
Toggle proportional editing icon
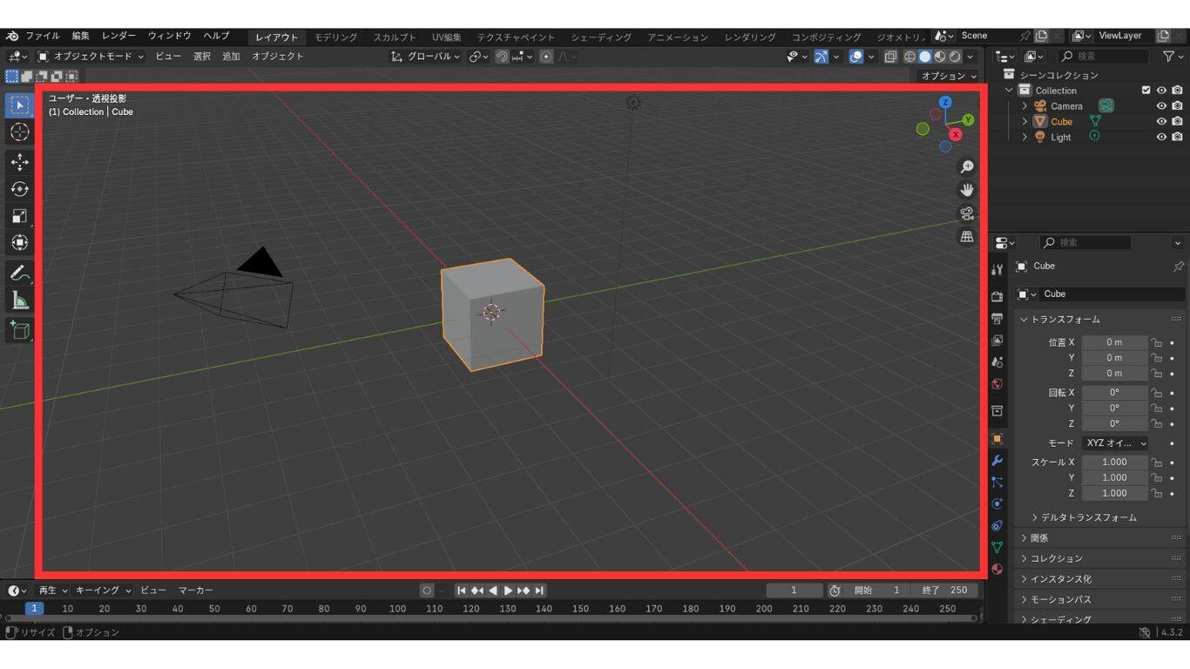click(546, 57)
